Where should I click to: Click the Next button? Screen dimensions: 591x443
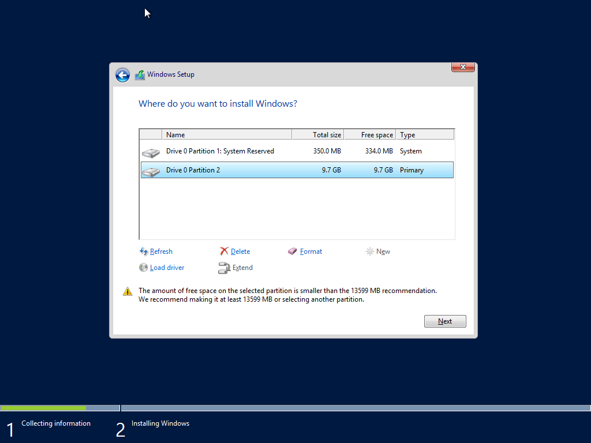point(444,321)
